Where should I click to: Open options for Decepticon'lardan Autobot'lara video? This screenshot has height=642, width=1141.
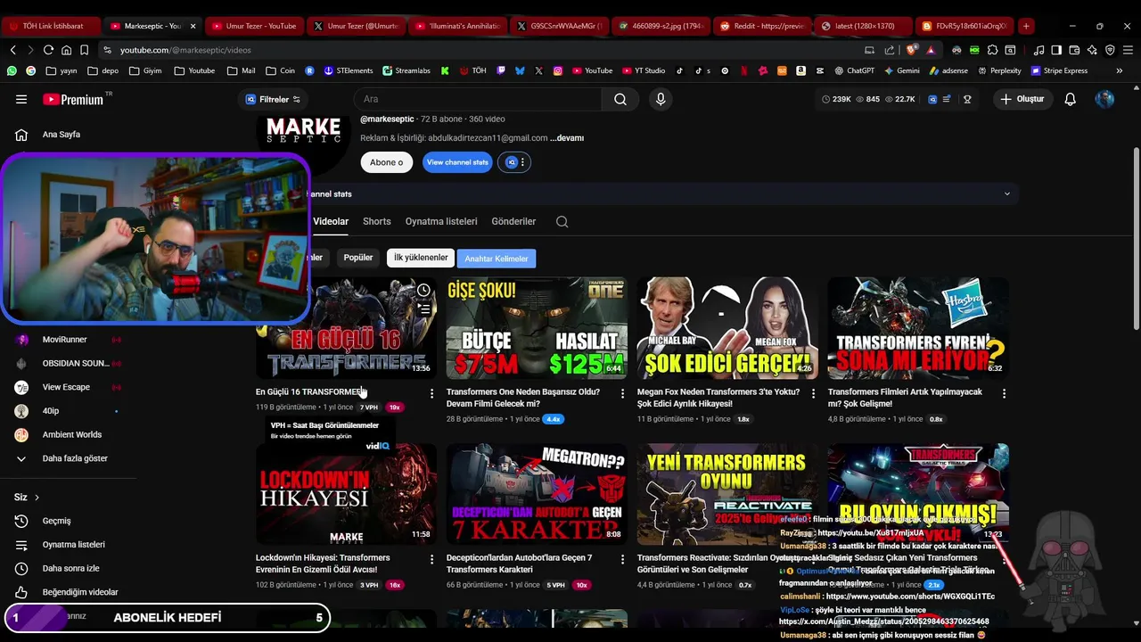coord(622,559)
